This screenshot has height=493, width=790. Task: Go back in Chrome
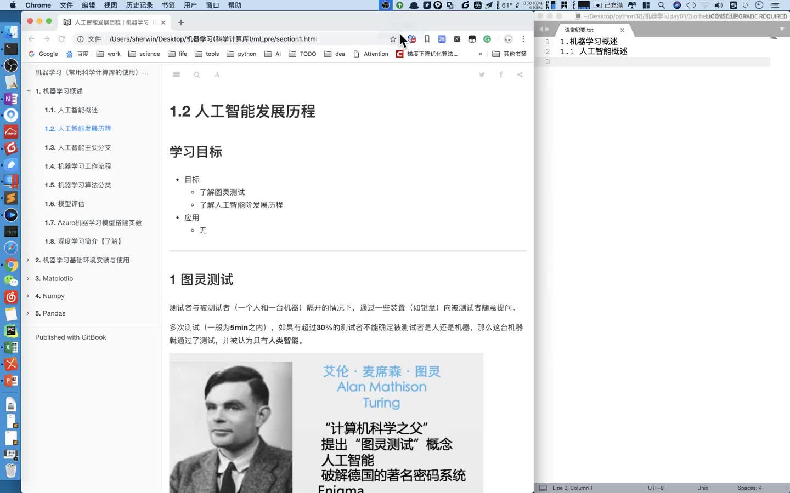tap(31, 39)
